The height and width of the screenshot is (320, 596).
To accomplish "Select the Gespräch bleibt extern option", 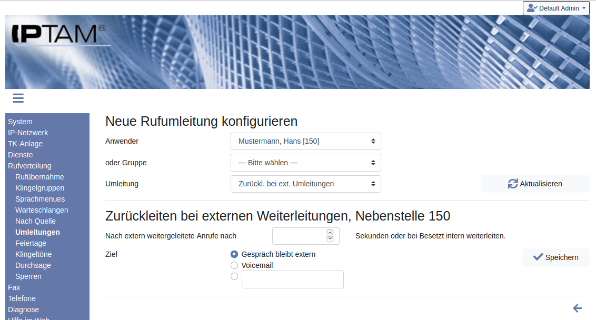I will coord(234,254).
